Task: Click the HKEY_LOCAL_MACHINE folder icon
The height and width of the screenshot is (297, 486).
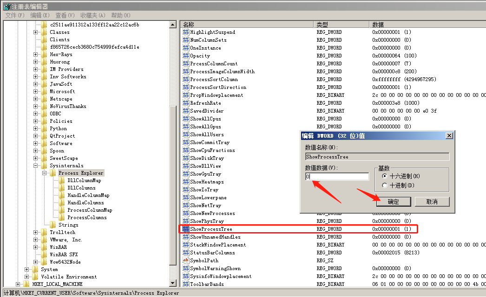Action: click(x=26, y=284)
